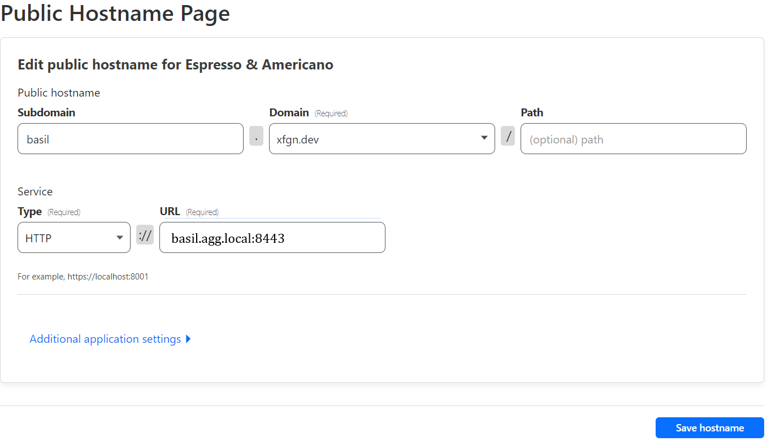767x441 pixels.
Task: Click the Type (Required) label
Action: point(49,212)
